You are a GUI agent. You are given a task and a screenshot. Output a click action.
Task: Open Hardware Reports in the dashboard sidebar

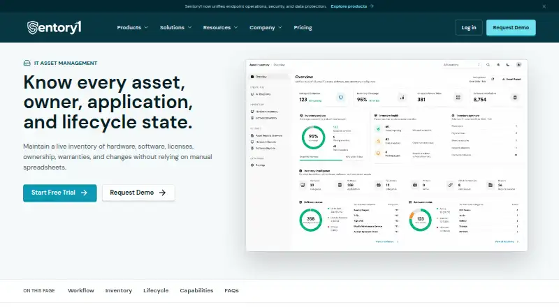click(x=263, y=142)
